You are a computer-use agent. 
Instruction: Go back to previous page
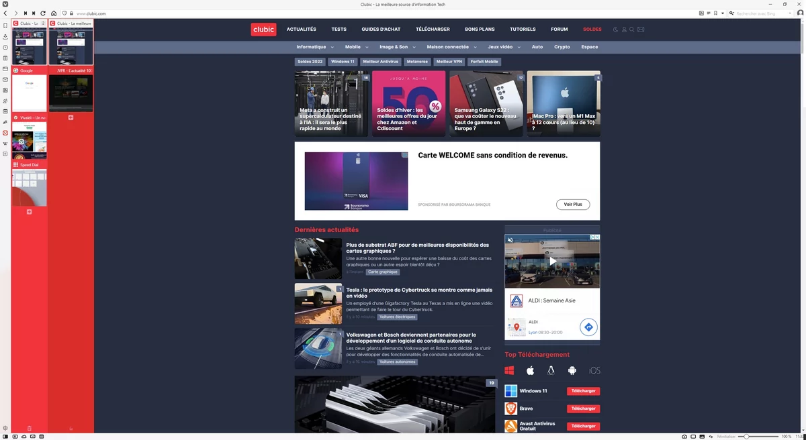tap(6, 13)
